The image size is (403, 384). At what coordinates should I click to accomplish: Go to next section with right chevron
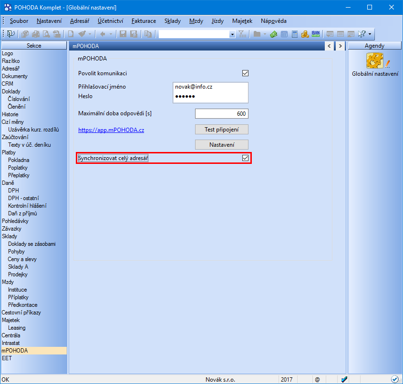[341, 46]
